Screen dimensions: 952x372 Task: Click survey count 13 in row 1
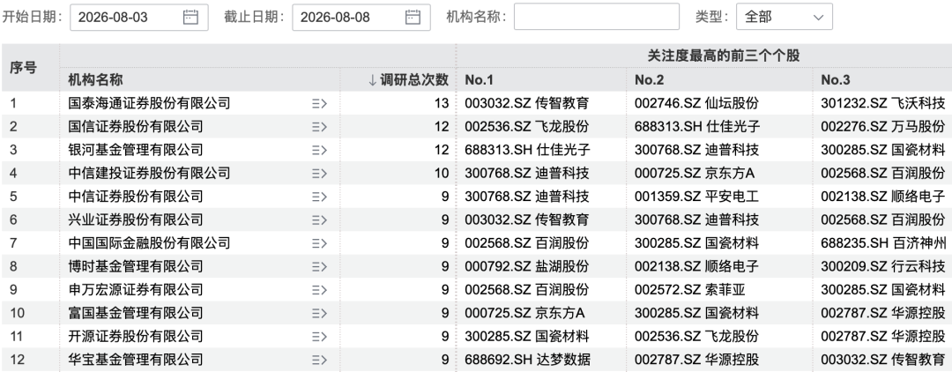442,103
